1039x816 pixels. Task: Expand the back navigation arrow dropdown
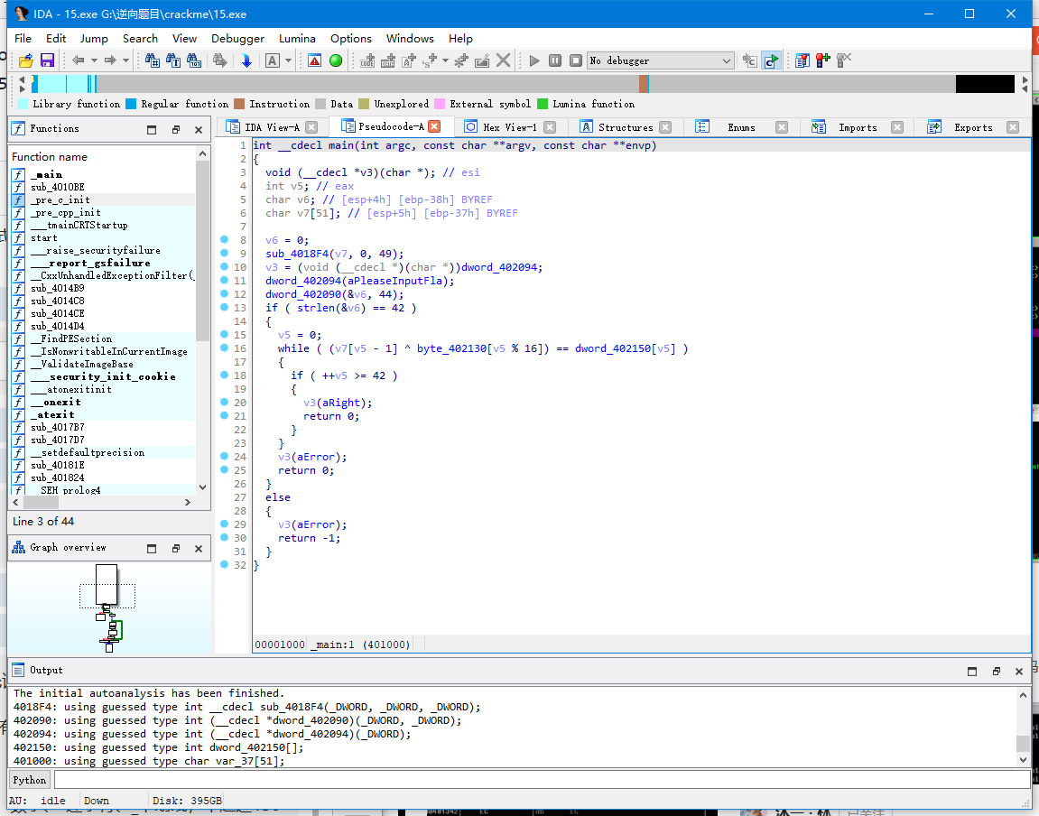93,60
